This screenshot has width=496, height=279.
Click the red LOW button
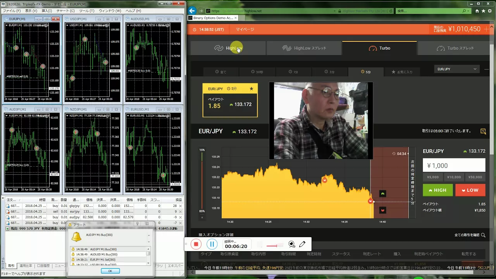point(470,190)
